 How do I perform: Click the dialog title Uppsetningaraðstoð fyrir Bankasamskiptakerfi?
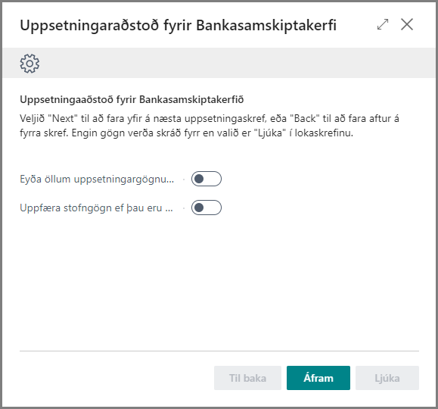coord(179,25)
